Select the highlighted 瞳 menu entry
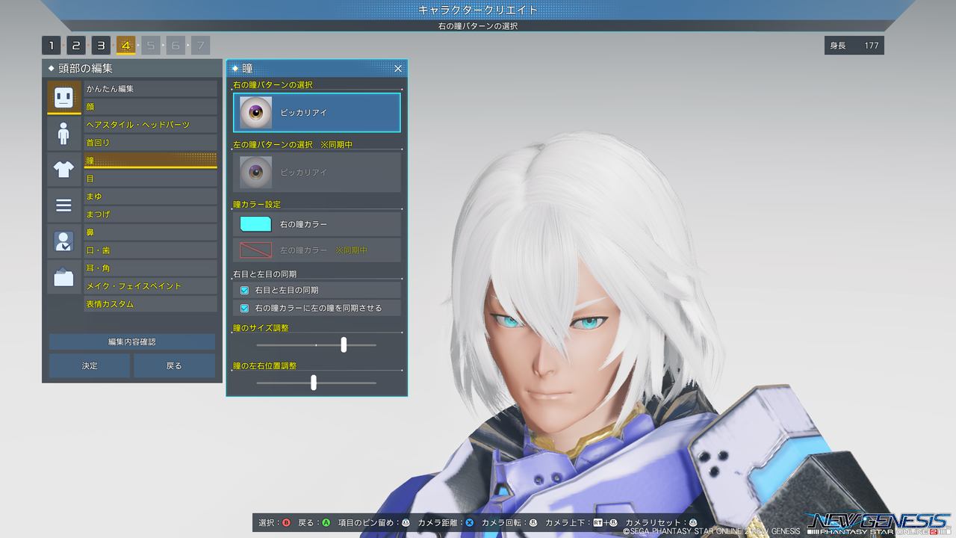956x538 pixels. (x=150, y=161)
